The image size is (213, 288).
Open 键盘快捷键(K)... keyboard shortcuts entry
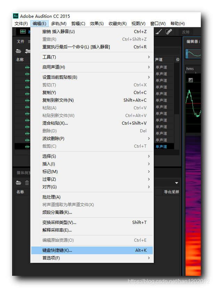click(92, 250)
